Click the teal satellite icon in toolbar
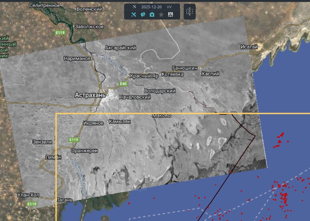This screenshot has width=310, height=221. 134,14
